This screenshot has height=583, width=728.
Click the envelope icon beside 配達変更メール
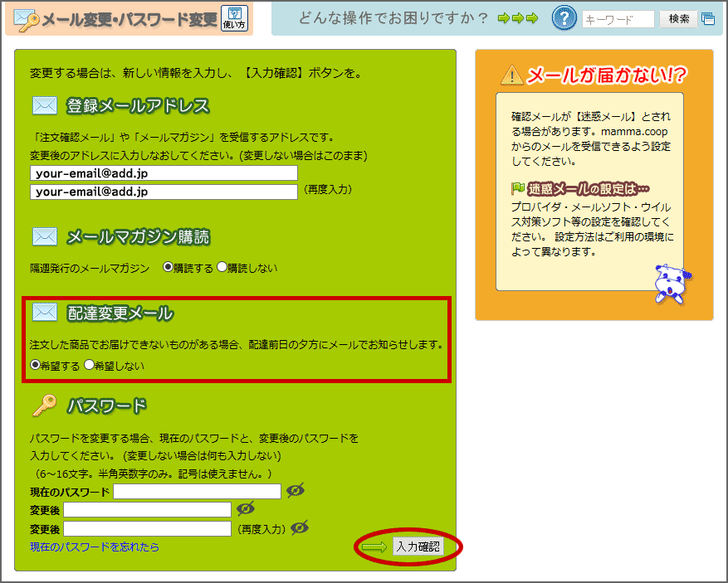tap(45, 313)
